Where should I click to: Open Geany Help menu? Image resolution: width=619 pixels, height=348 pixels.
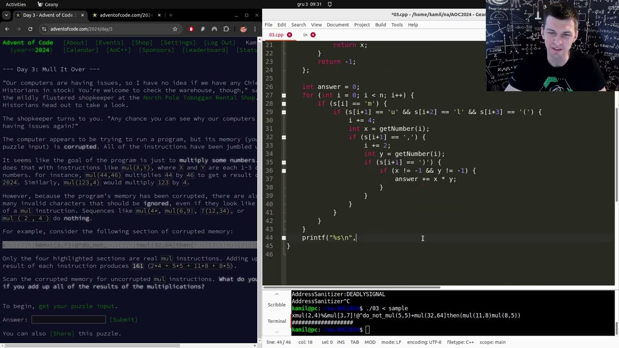click(x=413, y=25)
